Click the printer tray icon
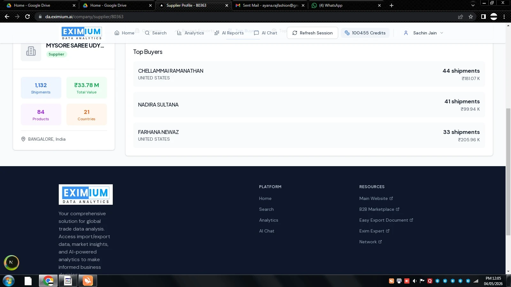This screenshot has width=511, height=287. tap(399, 281)
